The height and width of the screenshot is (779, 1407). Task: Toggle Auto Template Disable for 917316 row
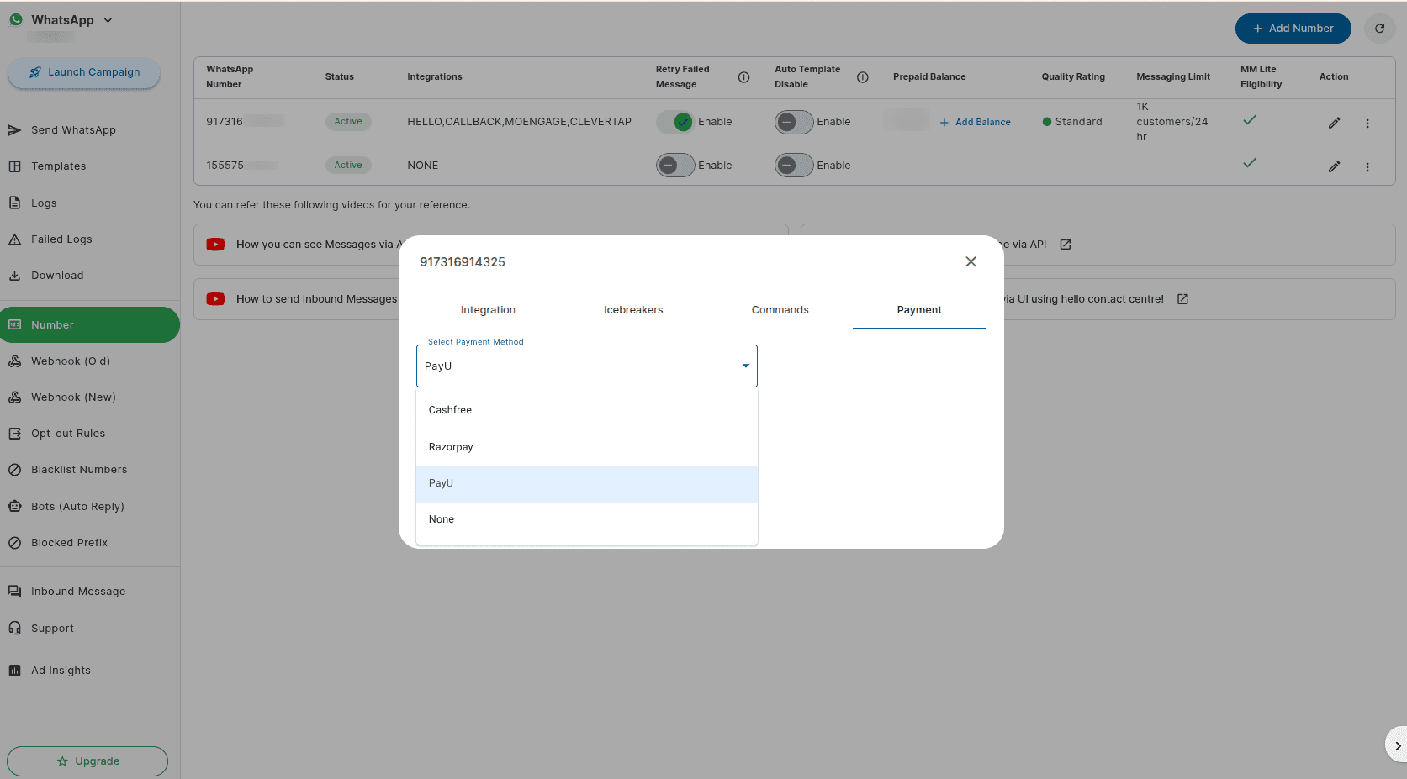794,122
